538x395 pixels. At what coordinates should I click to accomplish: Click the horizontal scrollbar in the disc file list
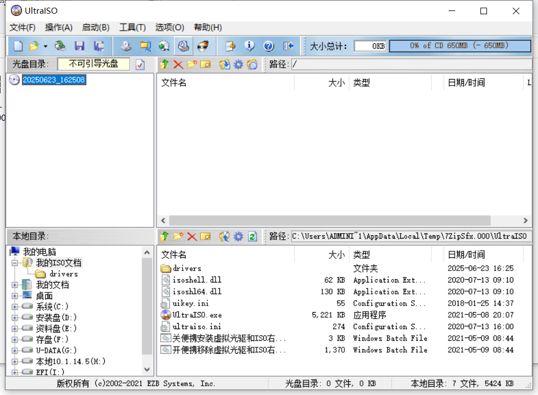(330, 221)
